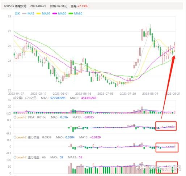Toggle the green MA30 legend entry
Screen dimensions: 186x176
[x=75, y=13]
